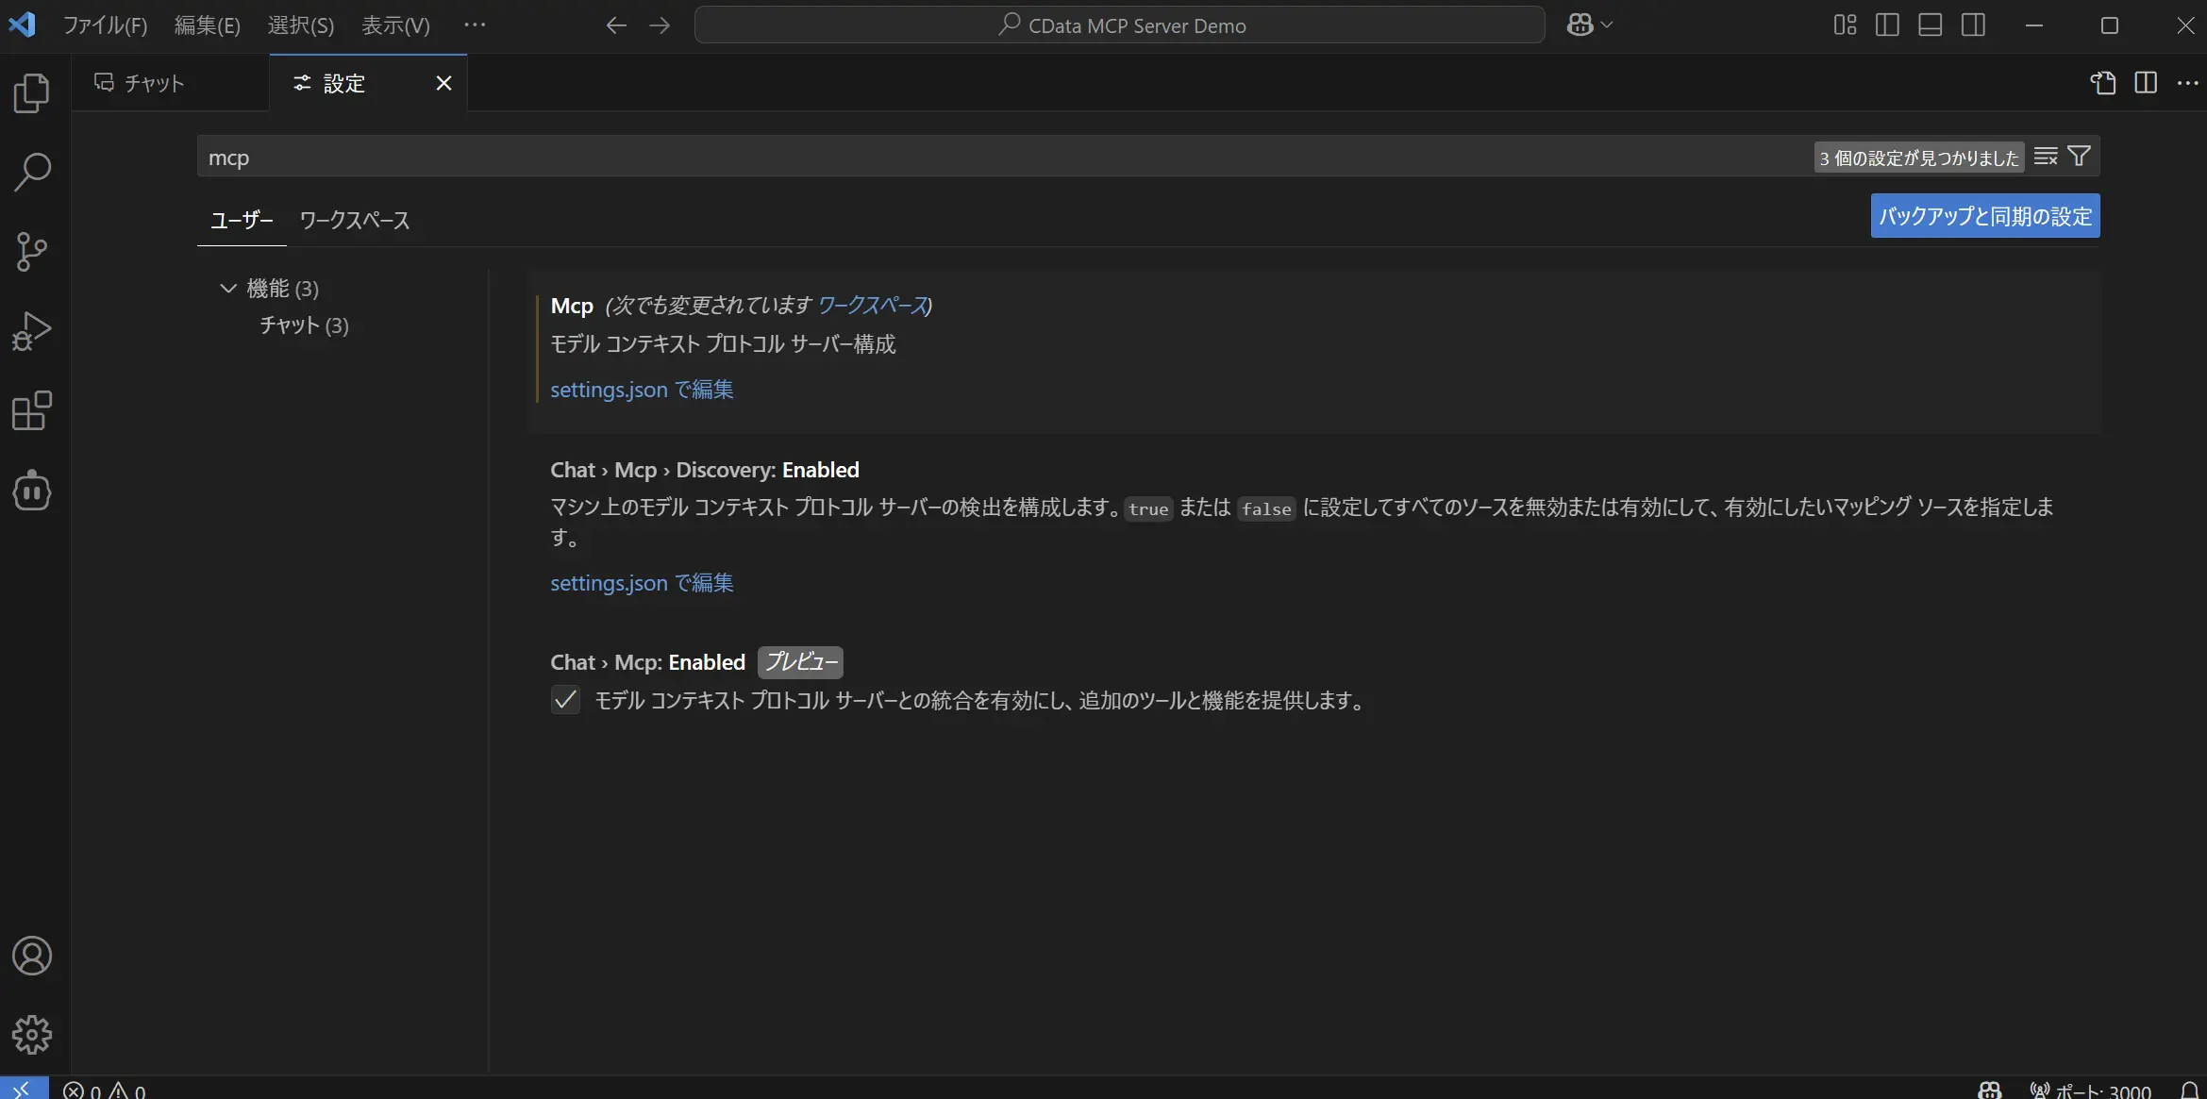The image size is (2207, 1099).
Task: Open the Search view in activity bar
Action: tap(32, 173)
